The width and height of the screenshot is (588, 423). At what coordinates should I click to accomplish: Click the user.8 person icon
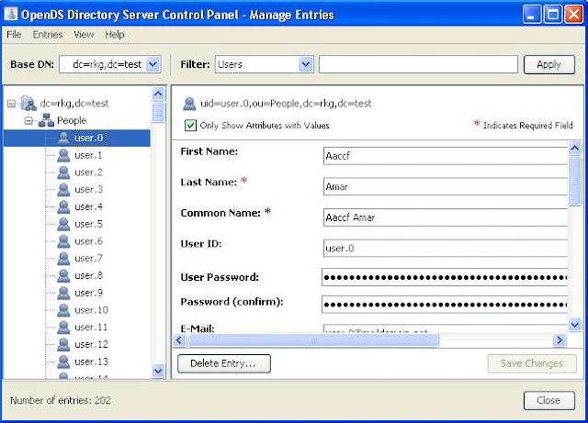pyautogui.click(x=63, y=276)
